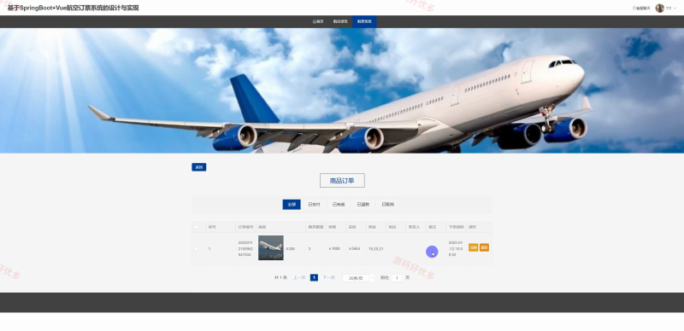The height and width of the screenshot is (331, 684).
Task: Open the customer service chat link
Action: pos(641,9)
